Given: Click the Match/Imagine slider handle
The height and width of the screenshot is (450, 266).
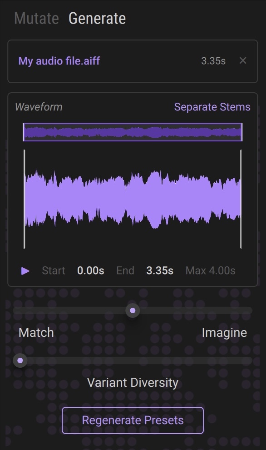Looking at the screenshot, I should coord(133,310).
